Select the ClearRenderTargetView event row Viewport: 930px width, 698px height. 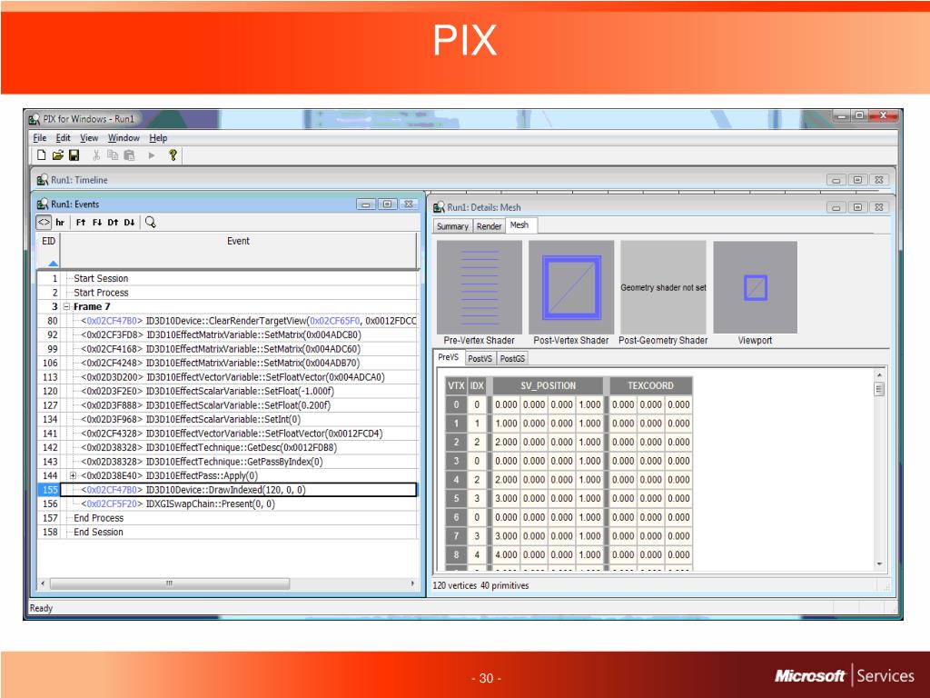(x=227, y=321)
